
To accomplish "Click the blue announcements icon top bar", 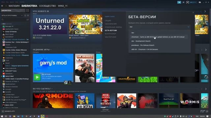I will click(179, 2).
